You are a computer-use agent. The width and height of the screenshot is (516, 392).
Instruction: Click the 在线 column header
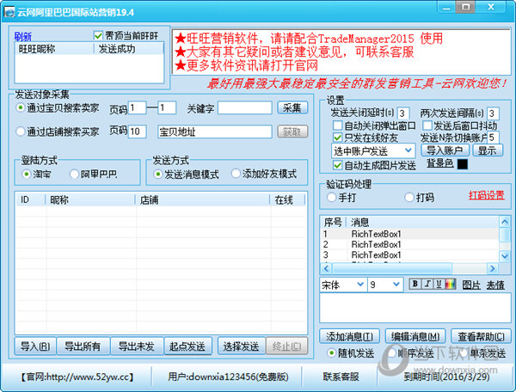288,199
